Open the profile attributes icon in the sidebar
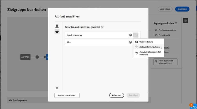The width and height of the screenshot is (197, 109). point(57,26)
